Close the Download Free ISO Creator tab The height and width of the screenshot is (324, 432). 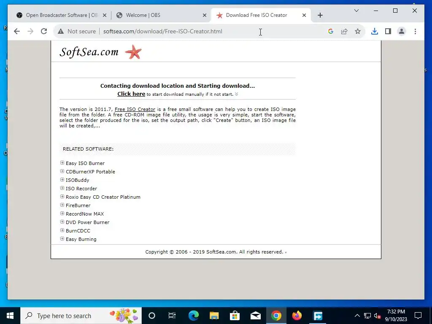coord(304,16)
